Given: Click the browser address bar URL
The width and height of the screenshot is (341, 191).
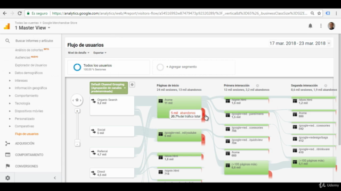Looking at the screenshot, I should [180, 13].
